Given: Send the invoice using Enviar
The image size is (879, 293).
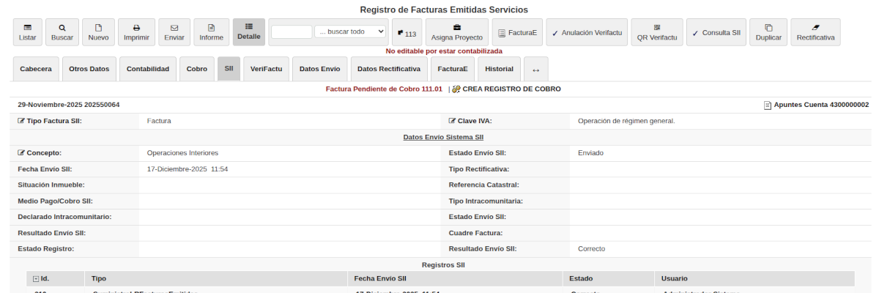Looking at the screenshot, I should pos(174,31).
